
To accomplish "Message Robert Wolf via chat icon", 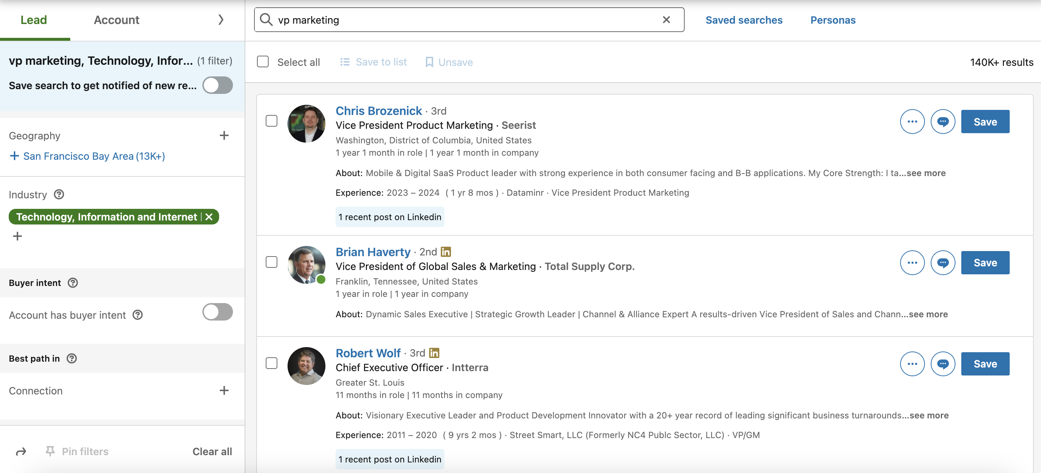I will [x=943, y=364].
